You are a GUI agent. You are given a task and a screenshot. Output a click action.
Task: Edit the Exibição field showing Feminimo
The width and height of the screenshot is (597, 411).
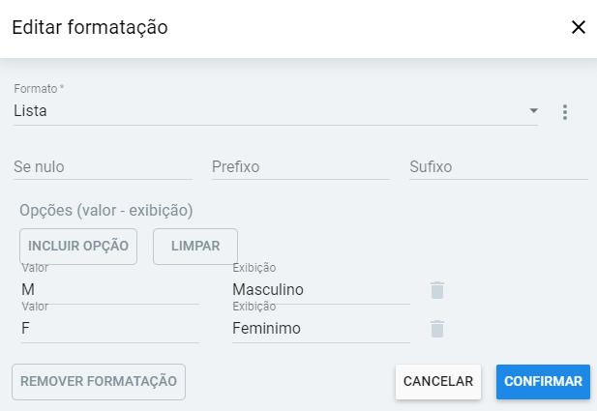(320, 329)
